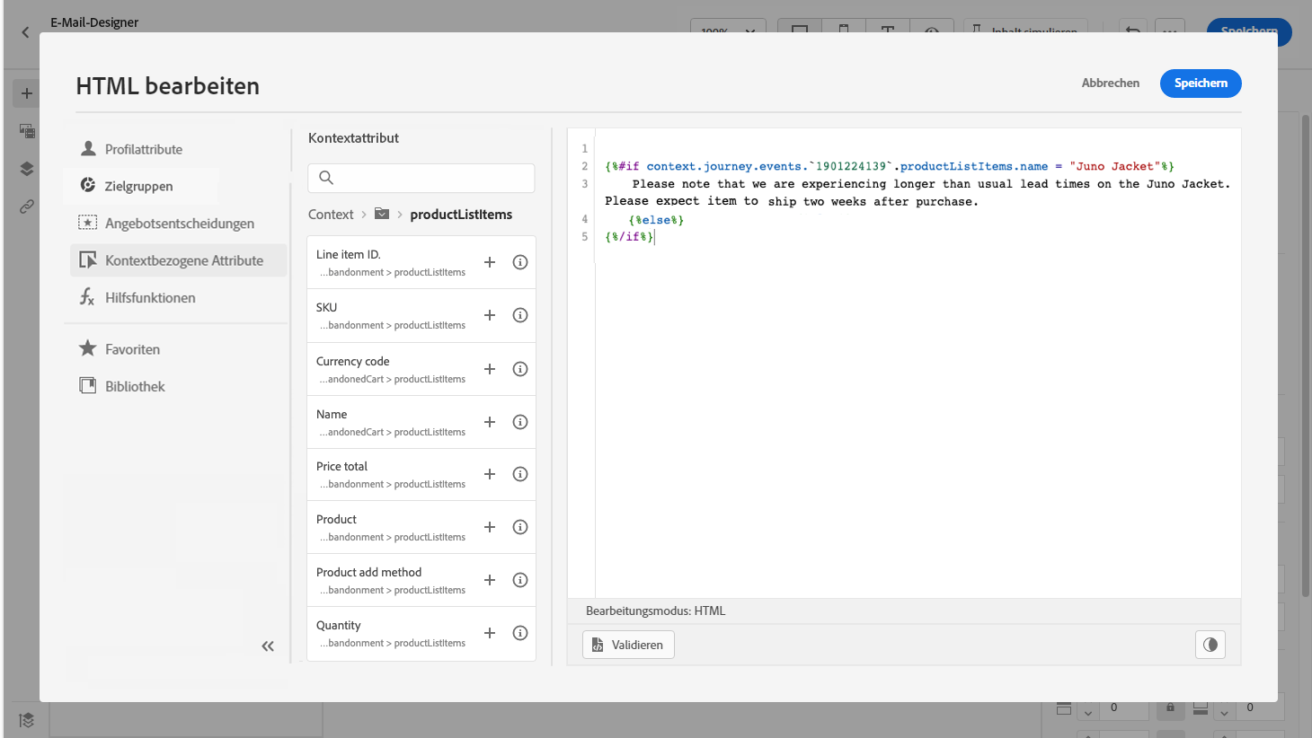
Task: Collapse the left navigation panel
Action: point(268,646)
